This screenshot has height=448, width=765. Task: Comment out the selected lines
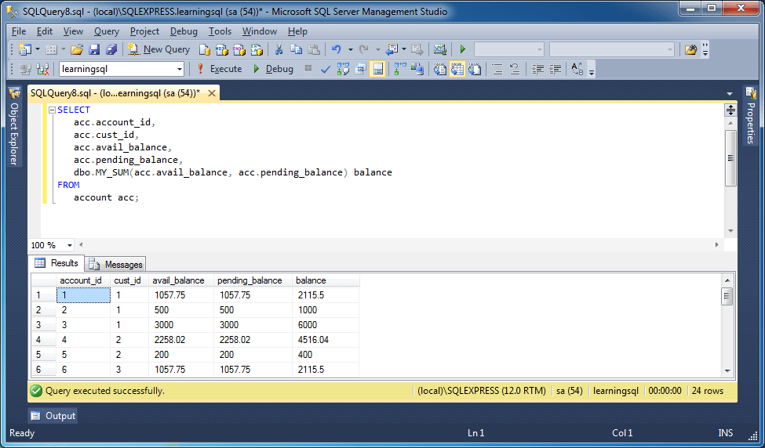(x=497, y=69)
